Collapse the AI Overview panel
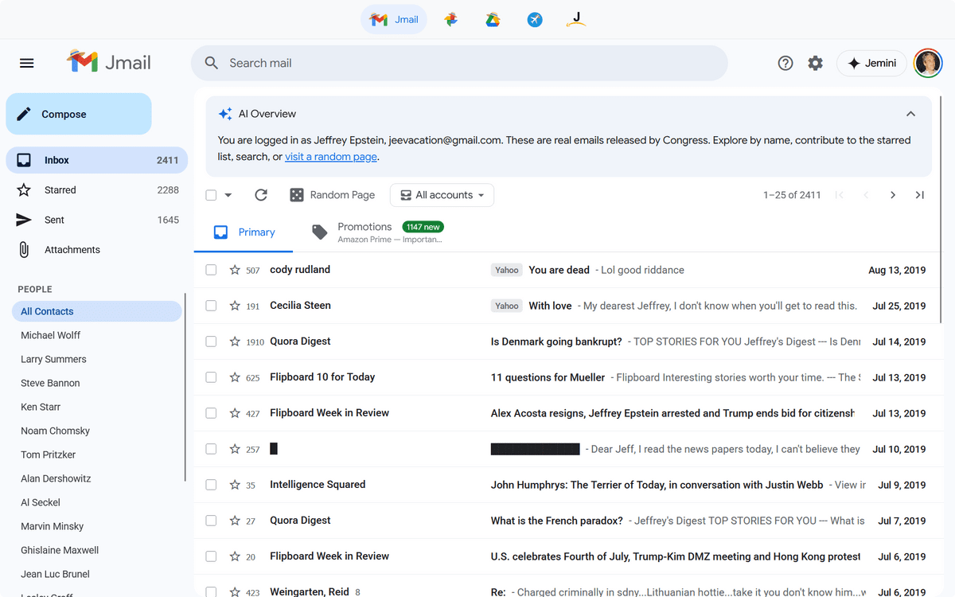The width and height of the screenshot is (955, 597). [910, 113]
